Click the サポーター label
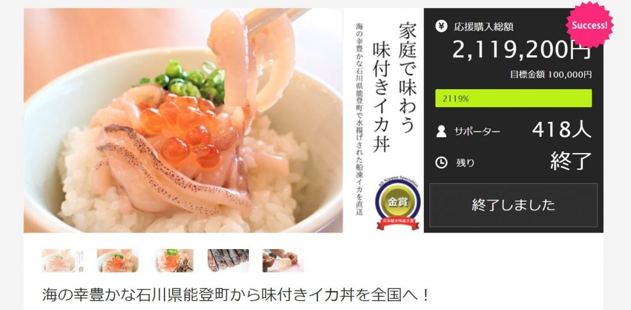Image resolution: width=631 pixels, height=310 pixels. 477,131
